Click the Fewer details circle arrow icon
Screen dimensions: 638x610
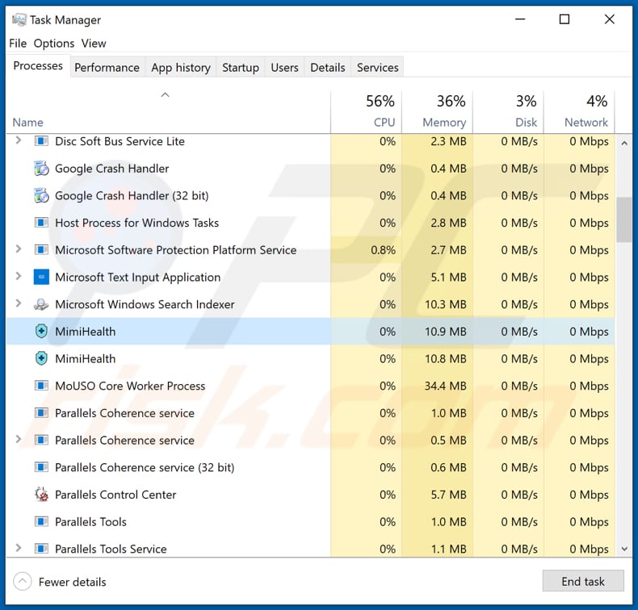coord(23,582)
